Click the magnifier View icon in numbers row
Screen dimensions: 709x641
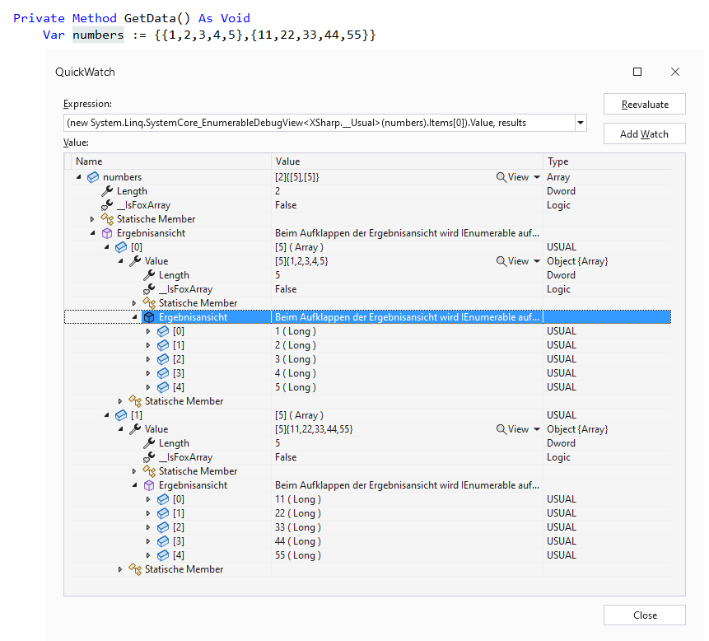pos(501,177)
